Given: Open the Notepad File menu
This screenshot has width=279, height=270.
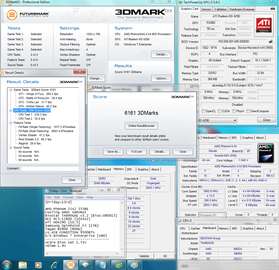Looking at the screenshot, I should [49, 197].
